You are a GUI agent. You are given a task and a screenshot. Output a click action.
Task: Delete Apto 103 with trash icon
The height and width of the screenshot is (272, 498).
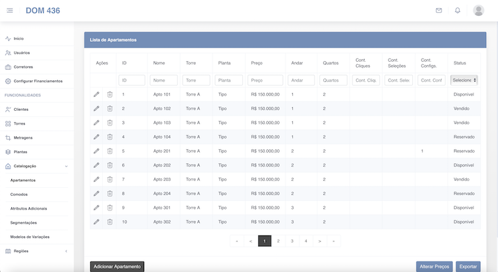[x=110, y=123]
